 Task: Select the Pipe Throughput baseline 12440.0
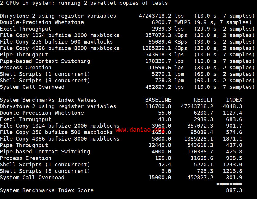160,145
